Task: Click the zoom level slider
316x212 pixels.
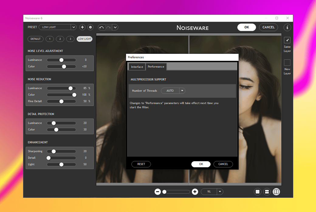Action: click(x=176, y=192)
